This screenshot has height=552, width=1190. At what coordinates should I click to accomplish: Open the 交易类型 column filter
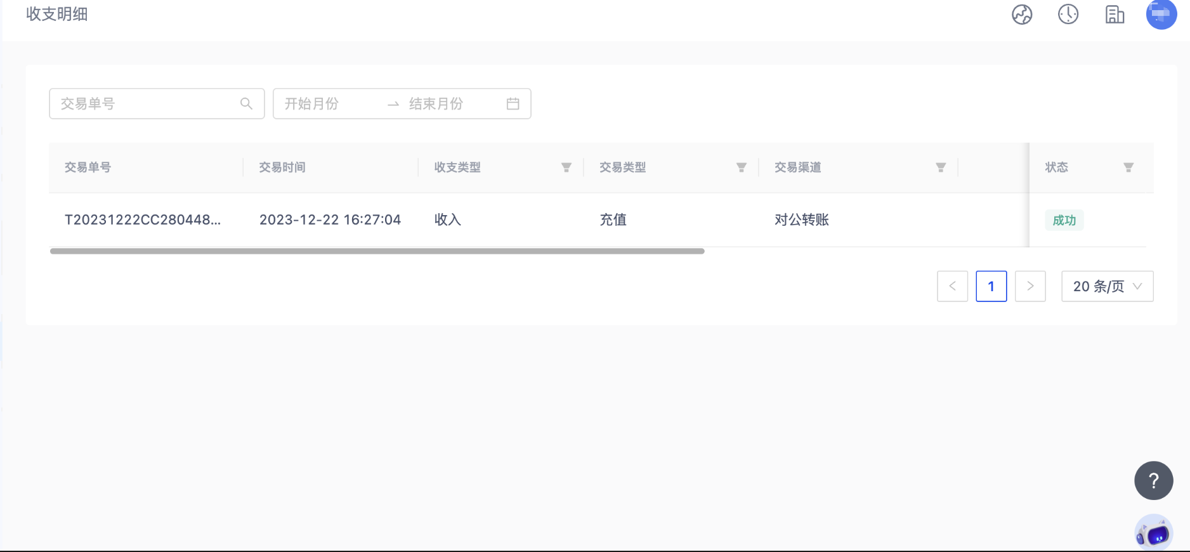point(741,168)
